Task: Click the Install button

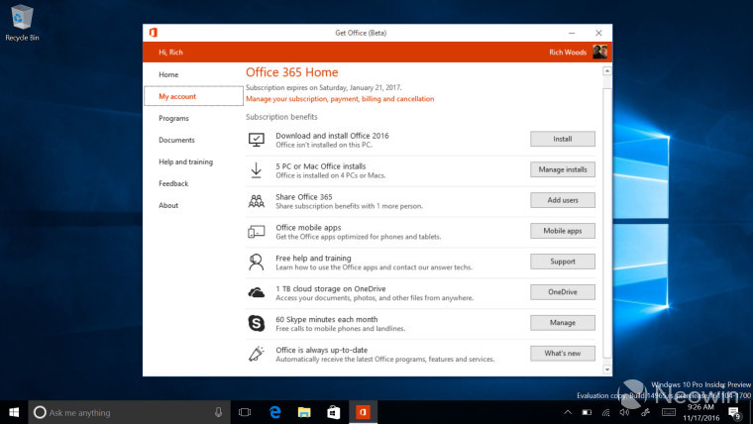Action: pyautogui.click(x=563, y=139)
